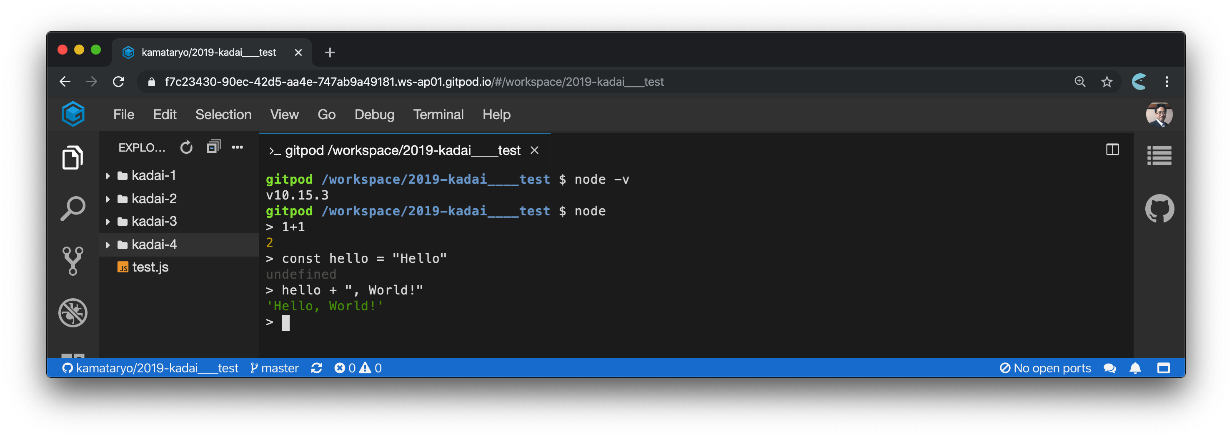1232x439 pixels.
Task: Click the v10.15.3 version output
Action: click(297, 195)
